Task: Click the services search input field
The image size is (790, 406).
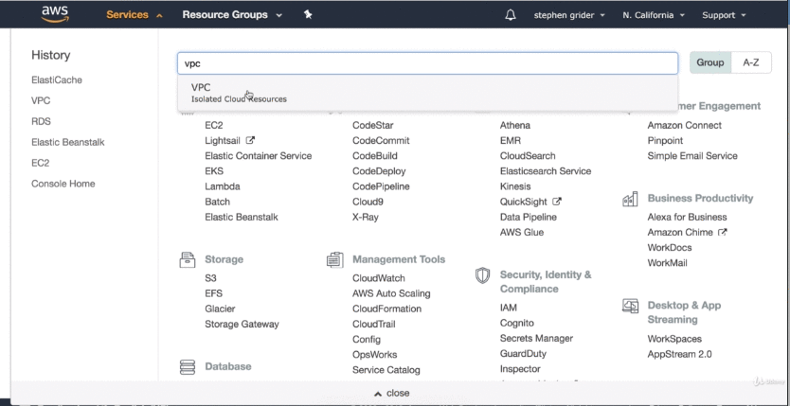Action: [427, 63]
